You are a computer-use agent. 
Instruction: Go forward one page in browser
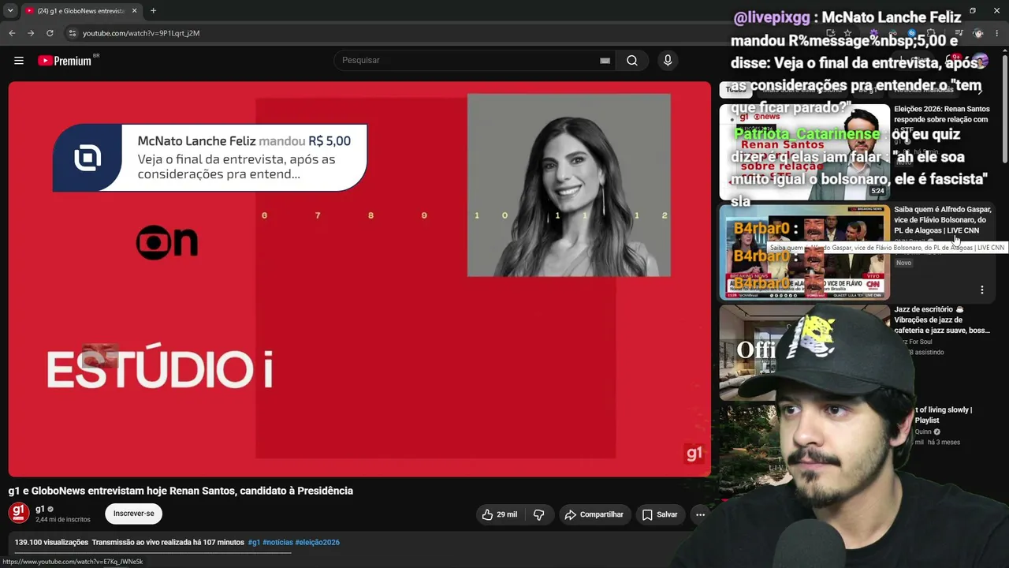click(x=31, y=33)
